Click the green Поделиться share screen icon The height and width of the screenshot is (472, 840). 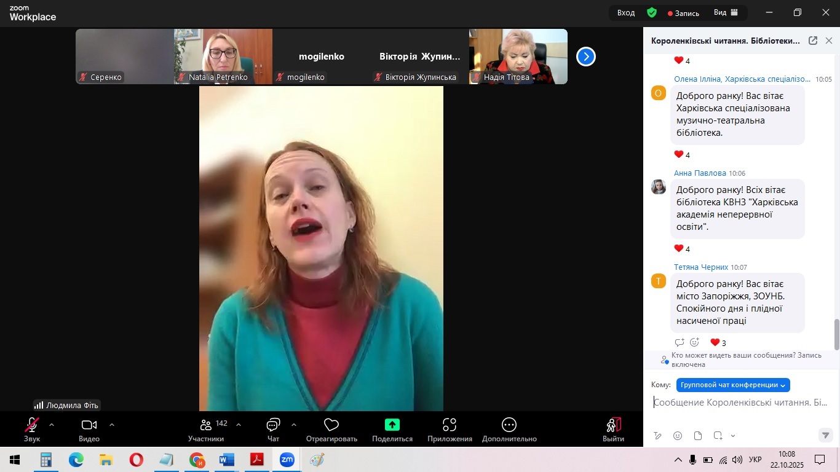coord(392,425)
